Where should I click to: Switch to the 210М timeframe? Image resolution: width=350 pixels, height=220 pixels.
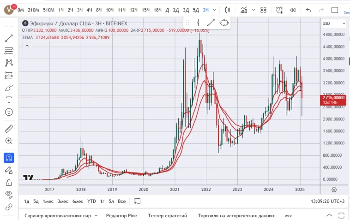(34, 10)
